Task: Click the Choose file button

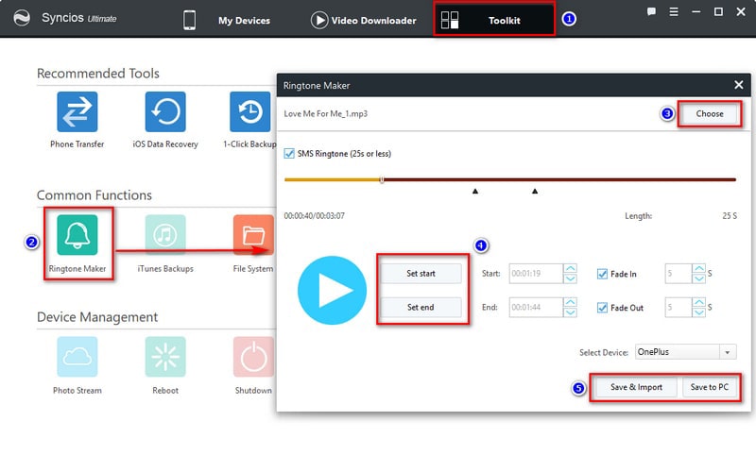Action: click(710, 114)
